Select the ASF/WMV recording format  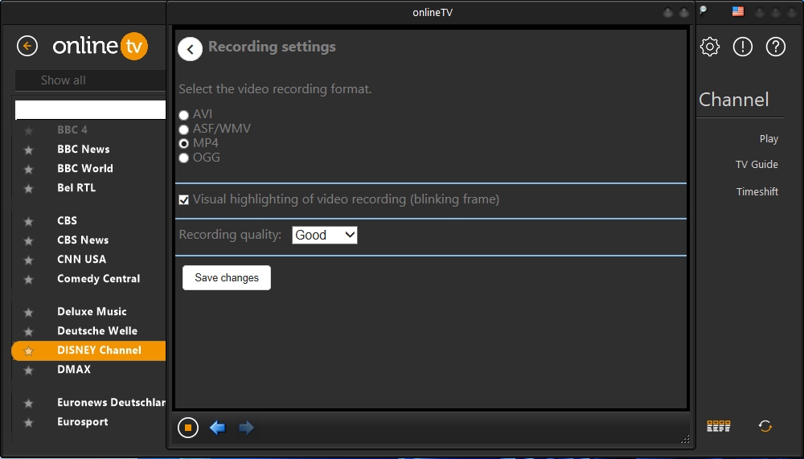[184, 129]
